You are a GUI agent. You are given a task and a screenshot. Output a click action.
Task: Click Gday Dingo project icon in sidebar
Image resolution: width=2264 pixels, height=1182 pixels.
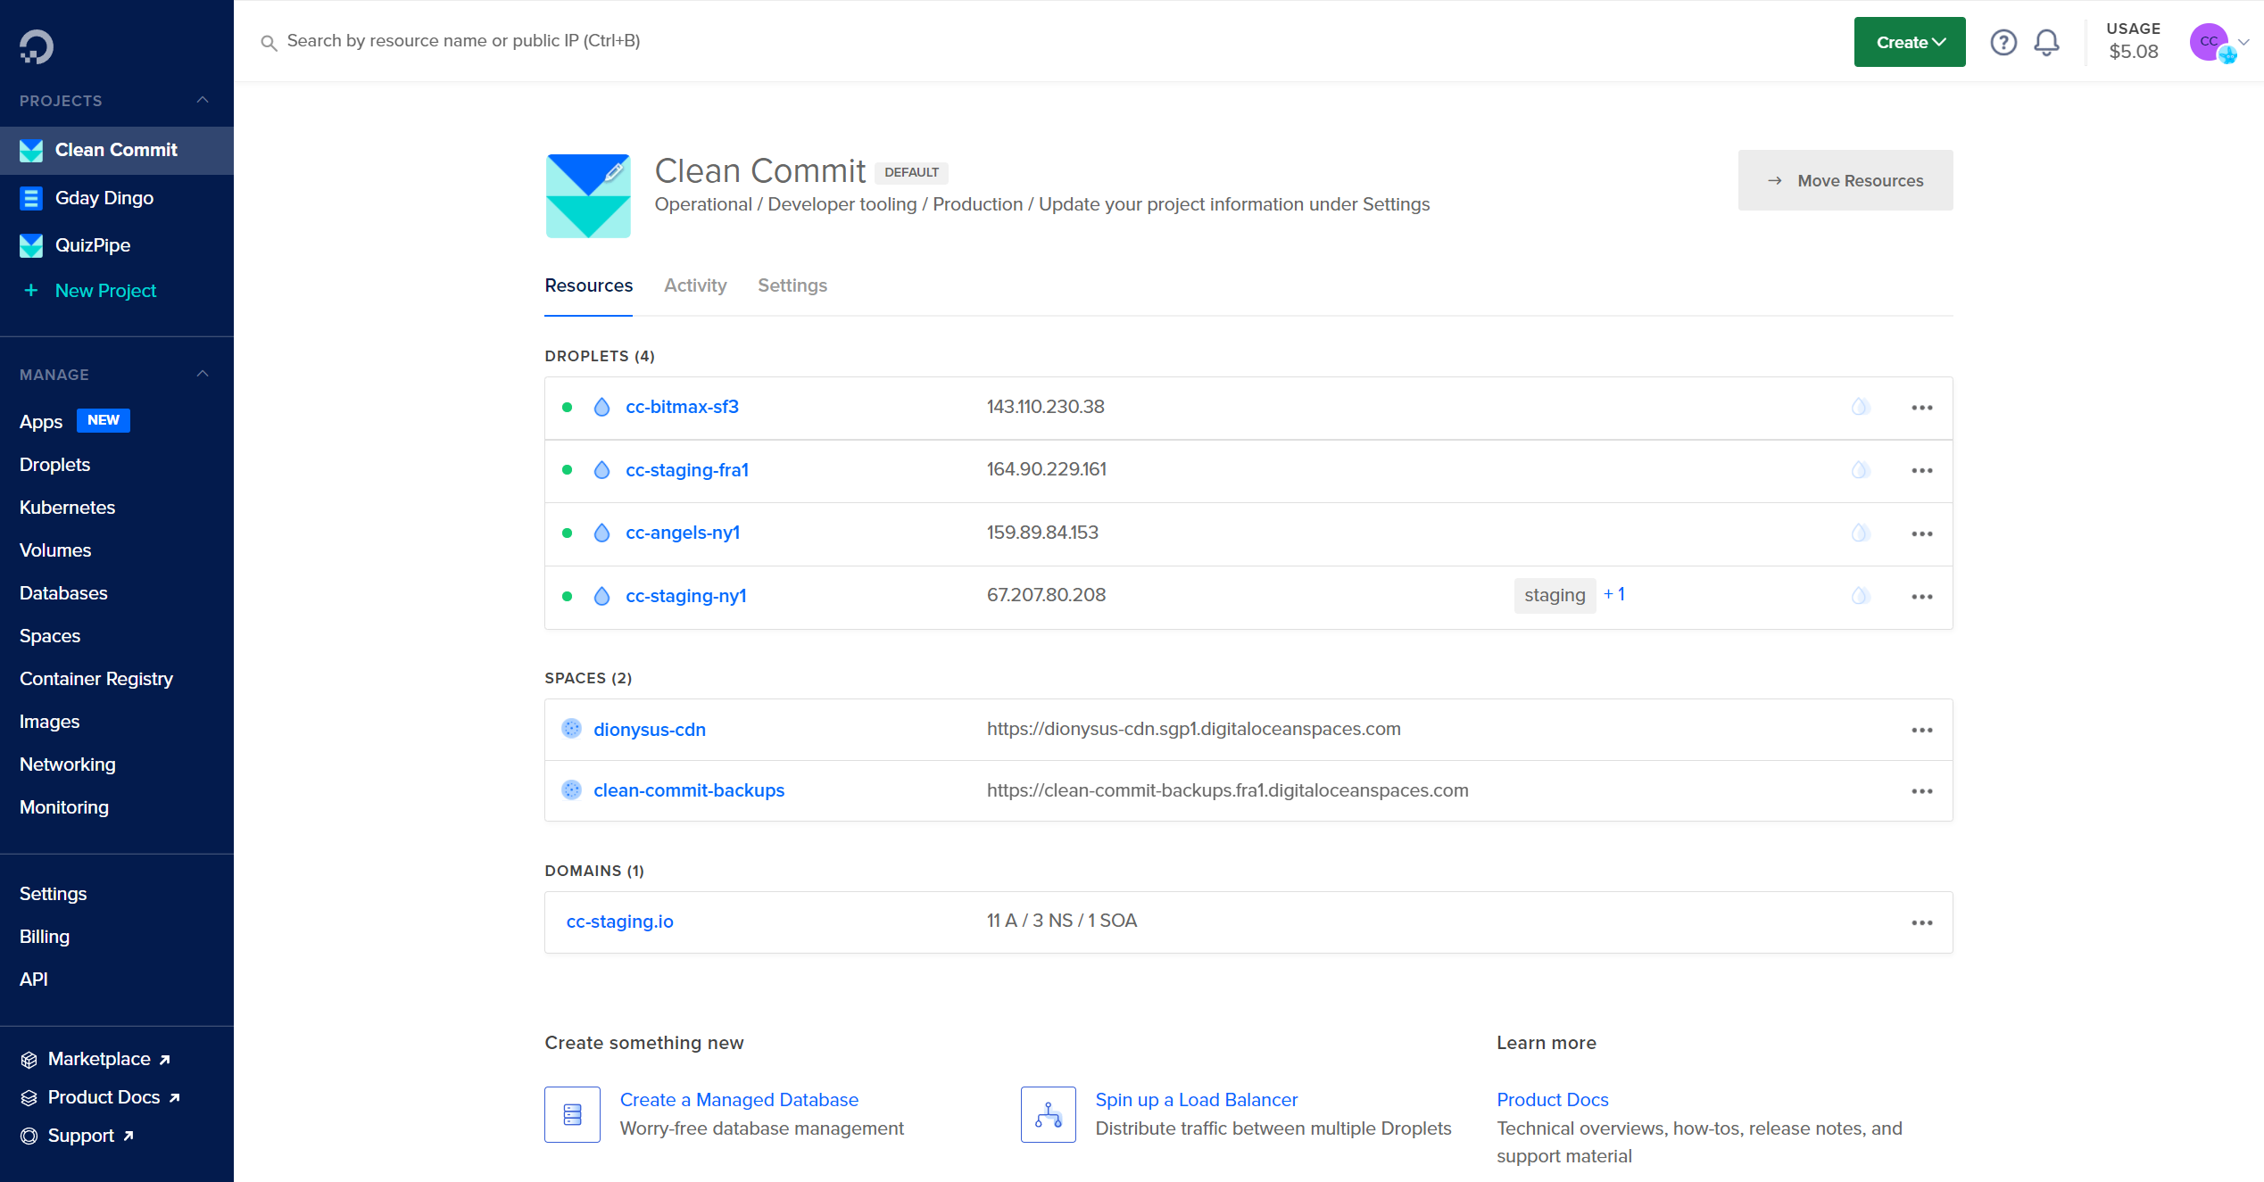point(31,198)
